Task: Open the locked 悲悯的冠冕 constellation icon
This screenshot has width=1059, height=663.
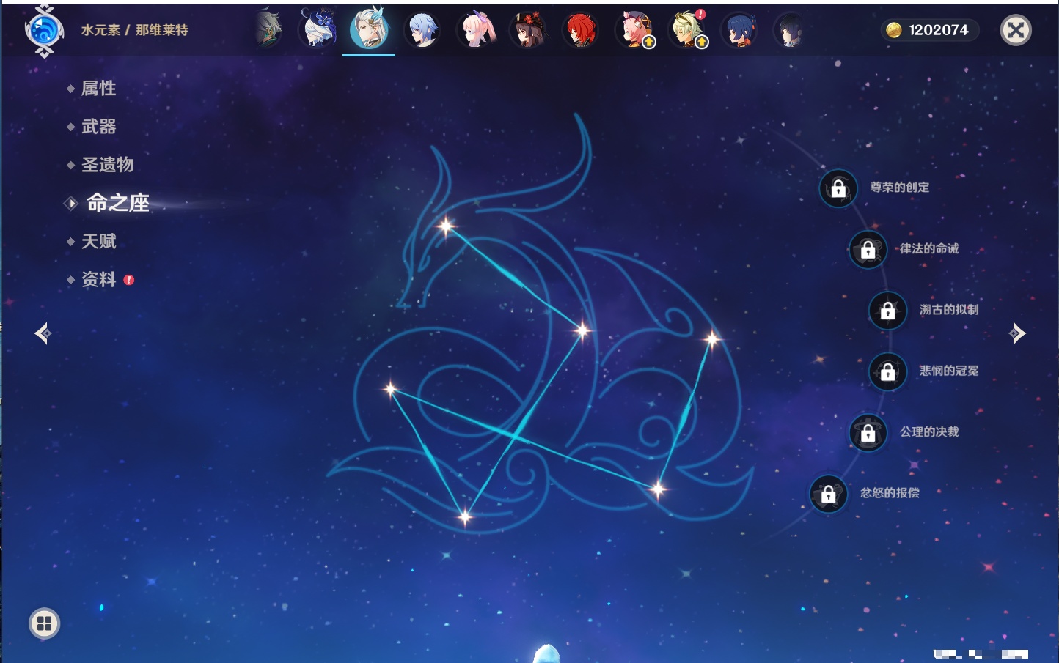Action: pyautogui.click(x=887, y=372)
